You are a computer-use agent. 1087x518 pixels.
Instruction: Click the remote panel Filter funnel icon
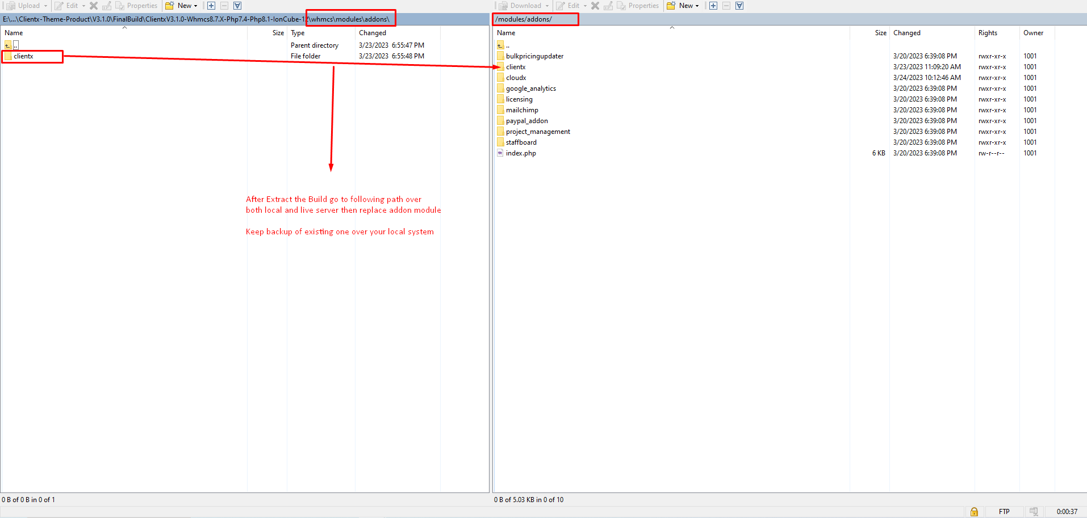coord(739,6)
